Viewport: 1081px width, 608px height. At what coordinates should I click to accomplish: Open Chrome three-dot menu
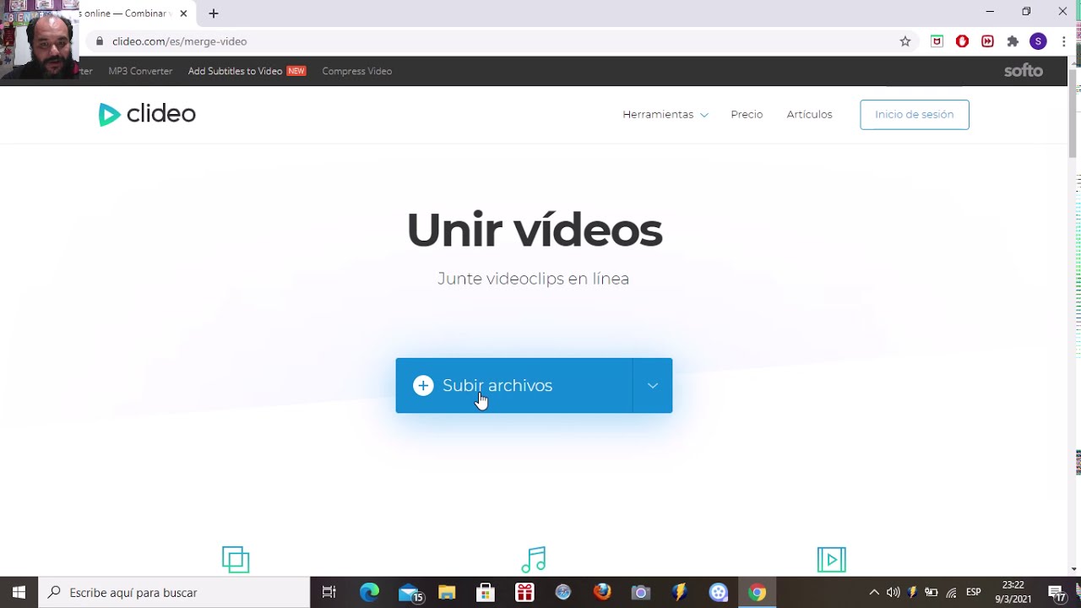tap(1063, 41)
